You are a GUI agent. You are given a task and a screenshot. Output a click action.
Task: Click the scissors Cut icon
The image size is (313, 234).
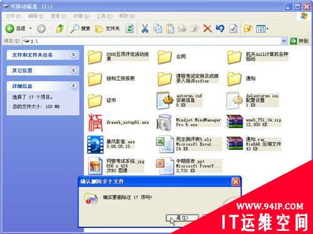[x=145, y=29]
